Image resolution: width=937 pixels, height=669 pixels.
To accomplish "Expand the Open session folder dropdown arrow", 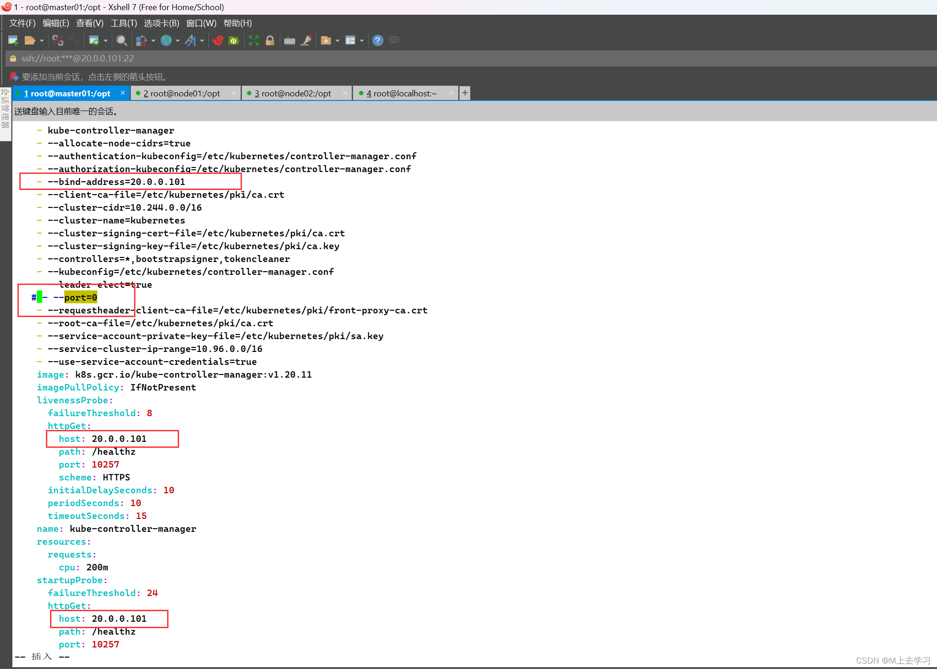I will (x=42, y=41).
